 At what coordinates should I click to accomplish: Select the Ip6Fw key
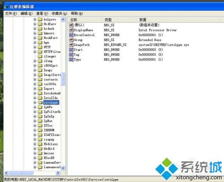coord(48,107)
